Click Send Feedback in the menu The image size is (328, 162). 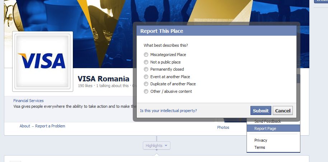tap(267, 122)
